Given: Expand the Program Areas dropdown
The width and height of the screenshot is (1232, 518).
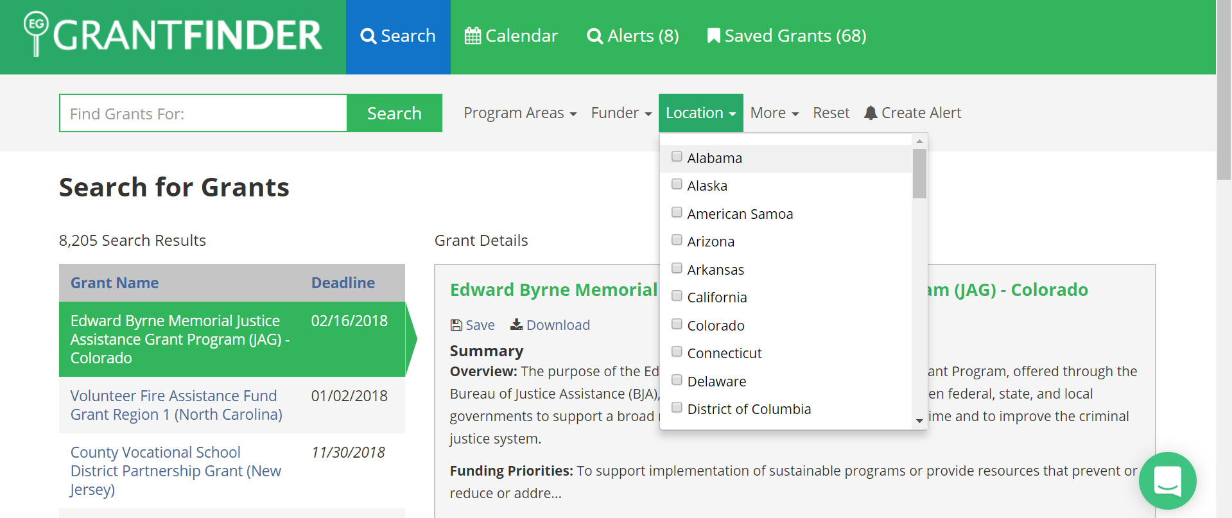Looking at the screenshot, I should click(x=520, y=113).
